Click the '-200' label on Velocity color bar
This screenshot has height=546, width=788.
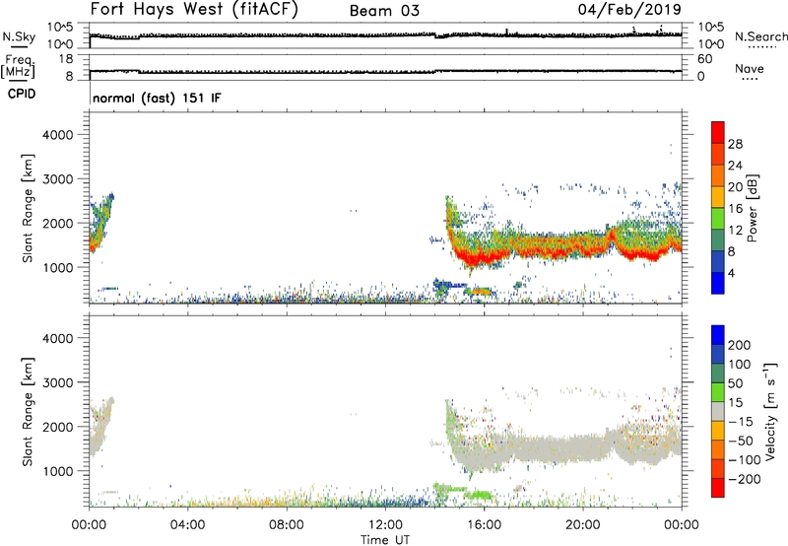click(x=745, y=479)
